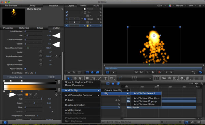Collapse the Group disclosure triangle
Image resolution: width=205 pixels, height=125 pixels.
click(x=82, y=19)
